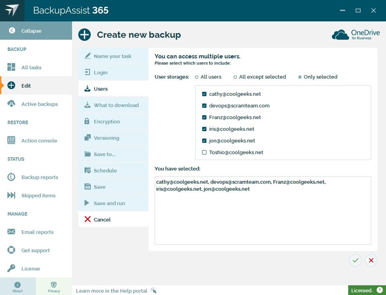This screenshot has height=295, width=386.
Task: Uncheck iris@coolgeeks.net checkbox
Action: pos(204,129)
